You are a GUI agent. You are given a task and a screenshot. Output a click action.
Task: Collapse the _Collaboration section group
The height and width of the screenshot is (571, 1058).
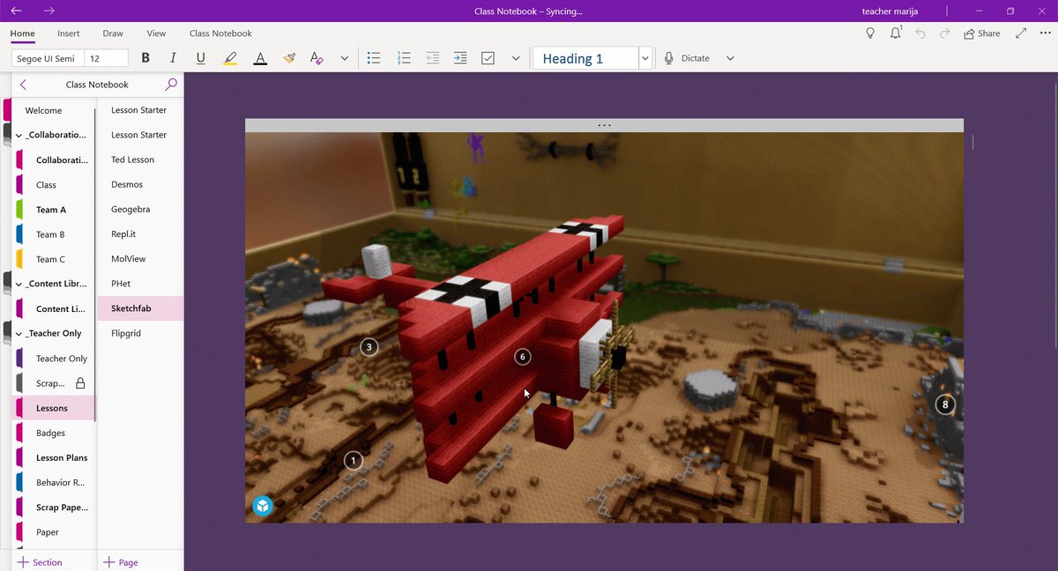[19, 135]
